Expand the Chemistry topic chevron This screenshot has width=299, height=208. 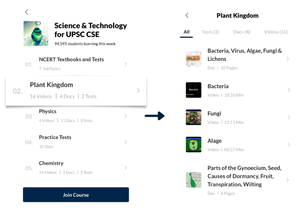coord(126,168)
